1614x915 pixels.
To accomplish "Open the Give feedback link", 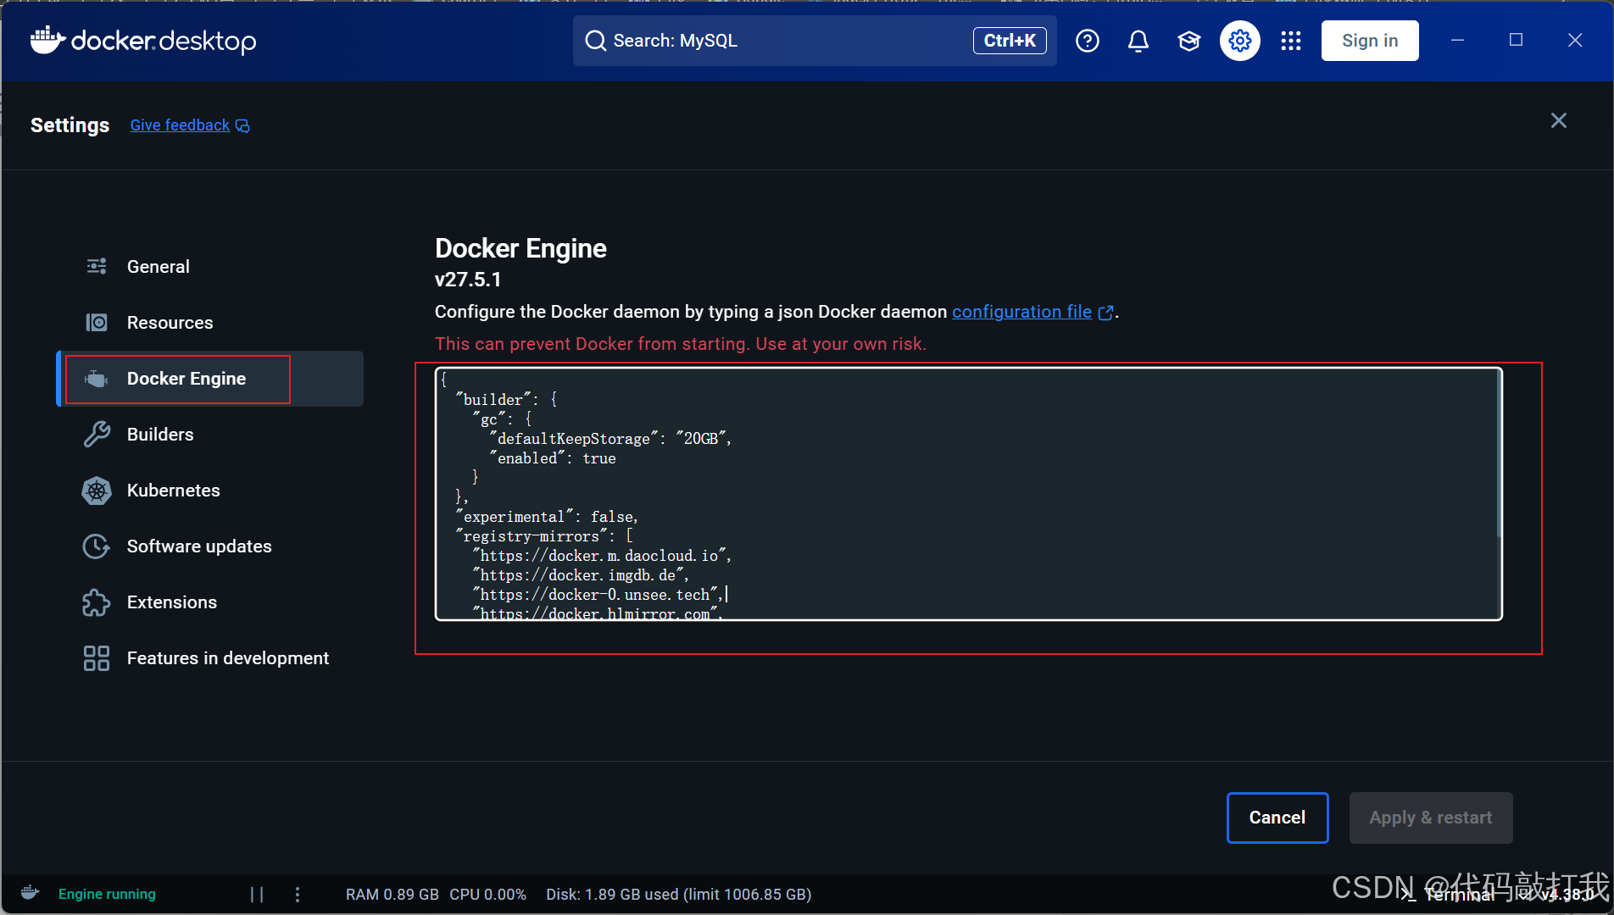I will tap(179, 125).
